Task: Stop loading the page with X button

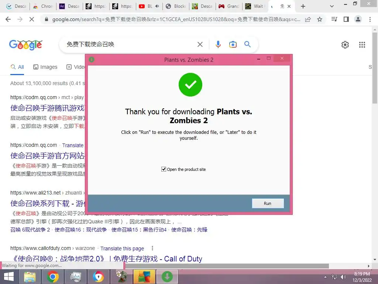Action: [x=32, y=19]
